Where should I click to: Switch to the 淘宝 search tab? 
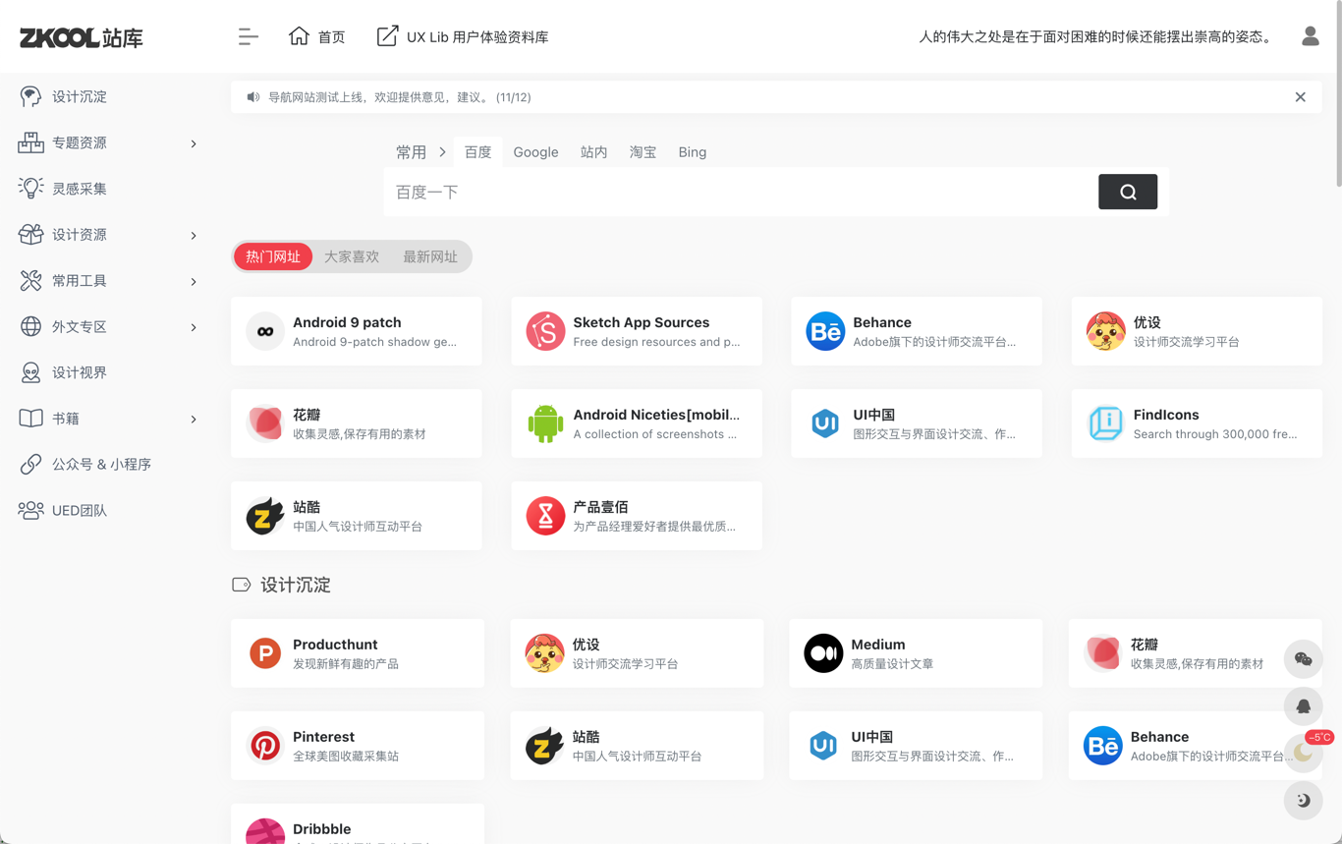point(643,152)
